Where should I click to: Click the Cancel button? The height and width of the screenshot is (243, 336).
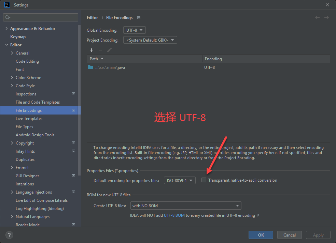(x=290, y=235)
